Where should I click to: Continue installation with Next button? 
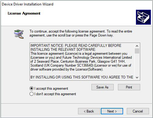coord(112,111)
